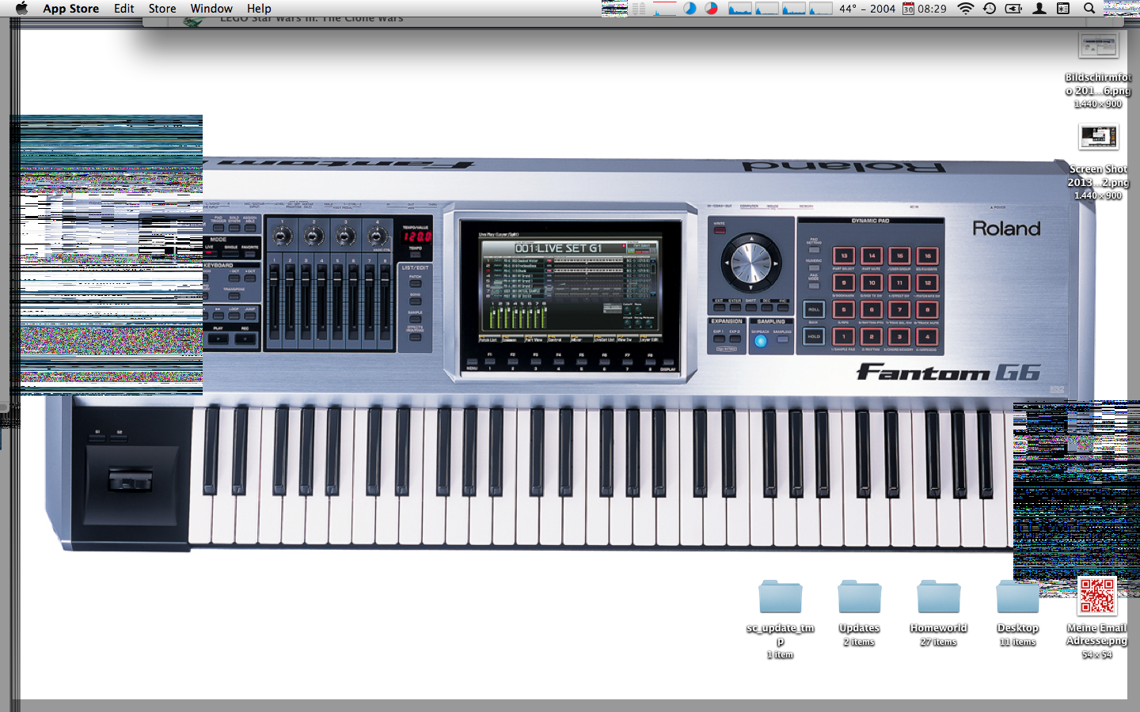
Task: Open the Help menu
Action: click(259, 9)
